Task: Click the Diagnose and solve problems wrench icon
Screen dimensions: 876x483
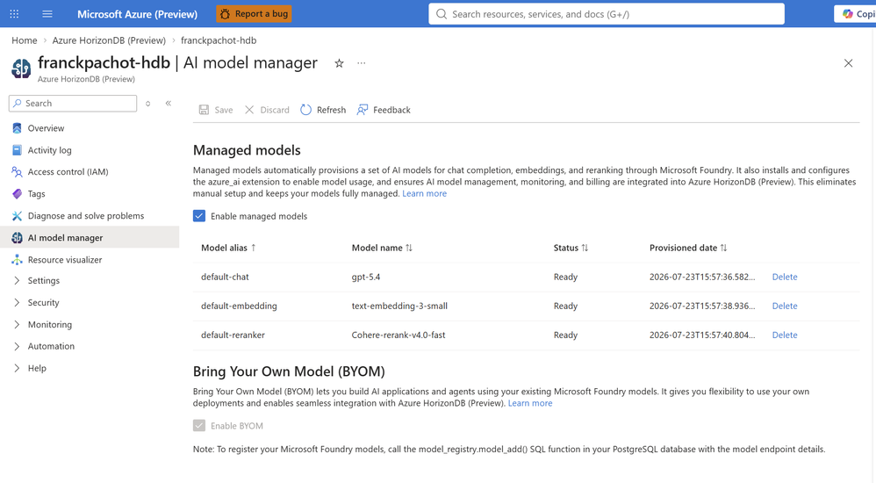Action: click(17, 216)
